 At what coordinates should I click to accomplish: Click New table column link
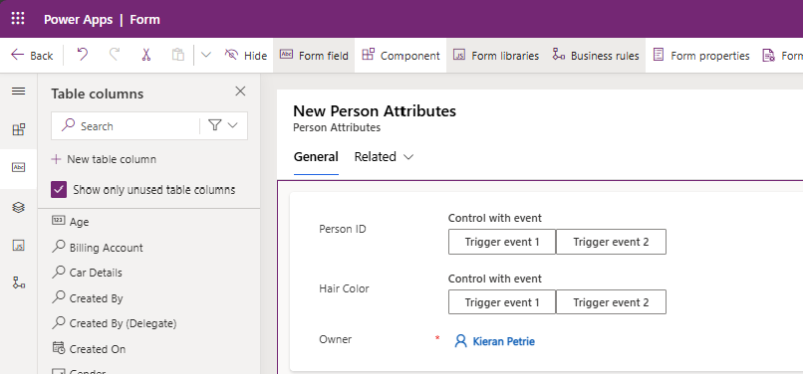pyautogui.click(x=104, y=159)
